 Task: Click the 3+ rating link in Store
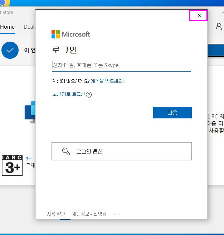[x=29, y=159]
